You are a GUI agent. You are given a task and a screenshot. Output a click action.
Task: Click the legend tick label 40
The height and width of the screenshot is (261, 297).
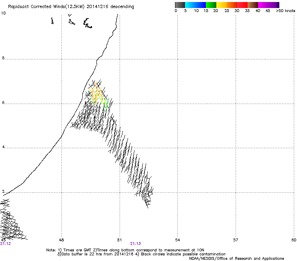(x=258, y=11)
